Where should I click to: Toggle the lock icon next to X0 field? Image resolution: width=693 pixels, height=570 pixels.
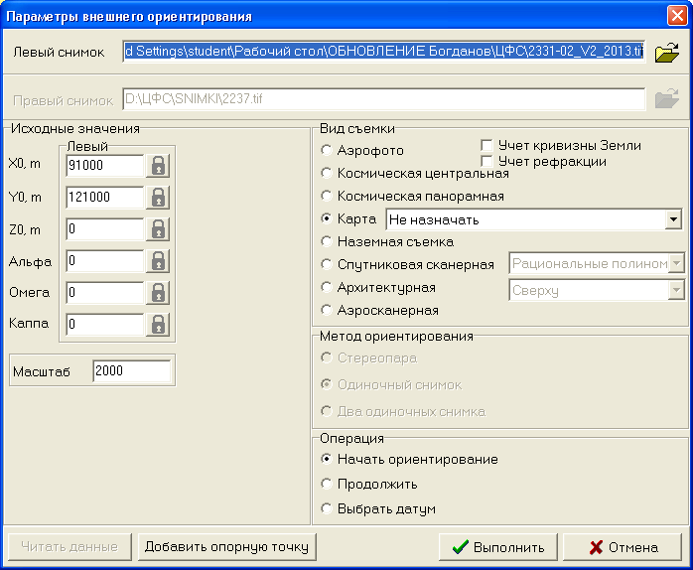click(x=157, y=165)
